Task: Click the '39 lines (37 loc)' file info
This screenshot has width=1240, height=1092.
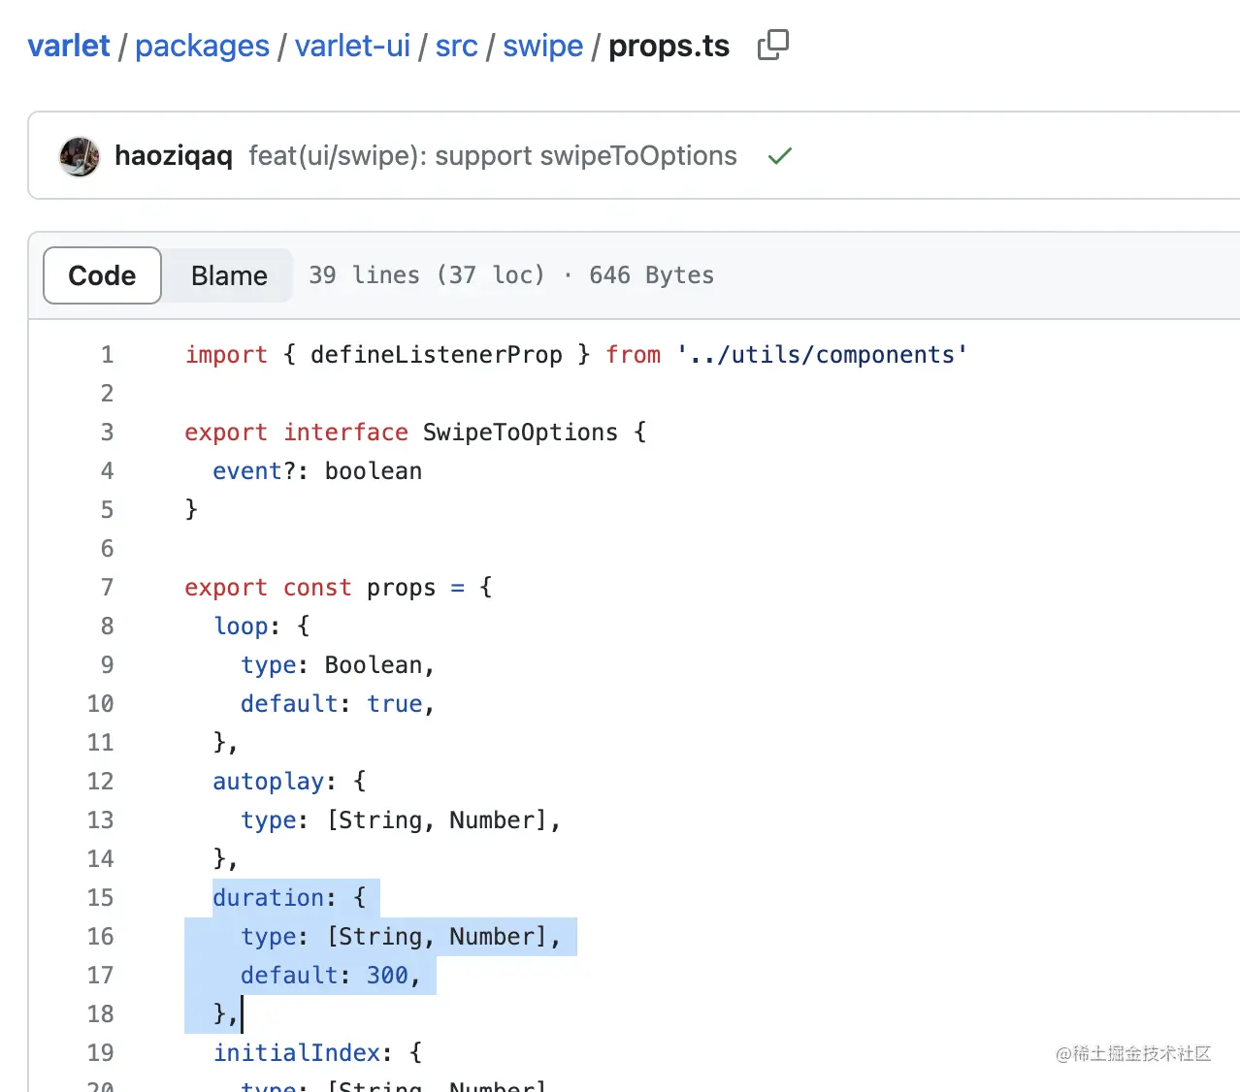Action: [x=427, y=275]
